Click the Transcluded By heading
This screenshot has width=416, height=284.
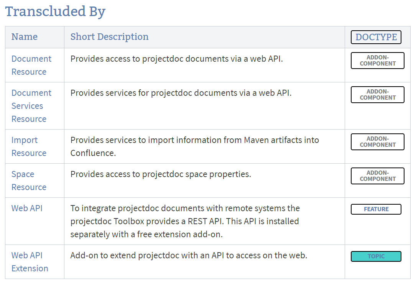point(55,11)
